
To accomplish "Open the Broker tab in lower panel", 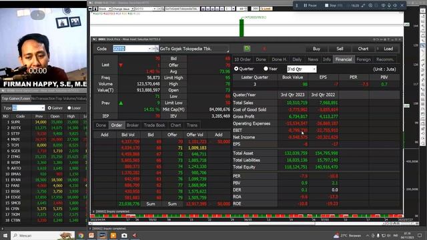I will (133, 125).
